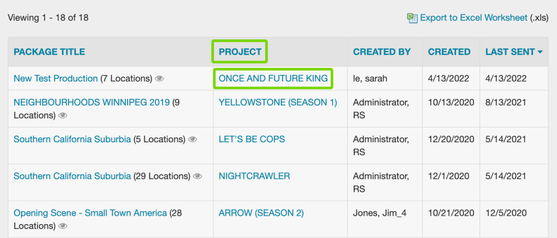Image resolution: width=557 pixels, height=238 pixels.
Task: Open NIGHTCRAWLER project link
Action: 255,176
